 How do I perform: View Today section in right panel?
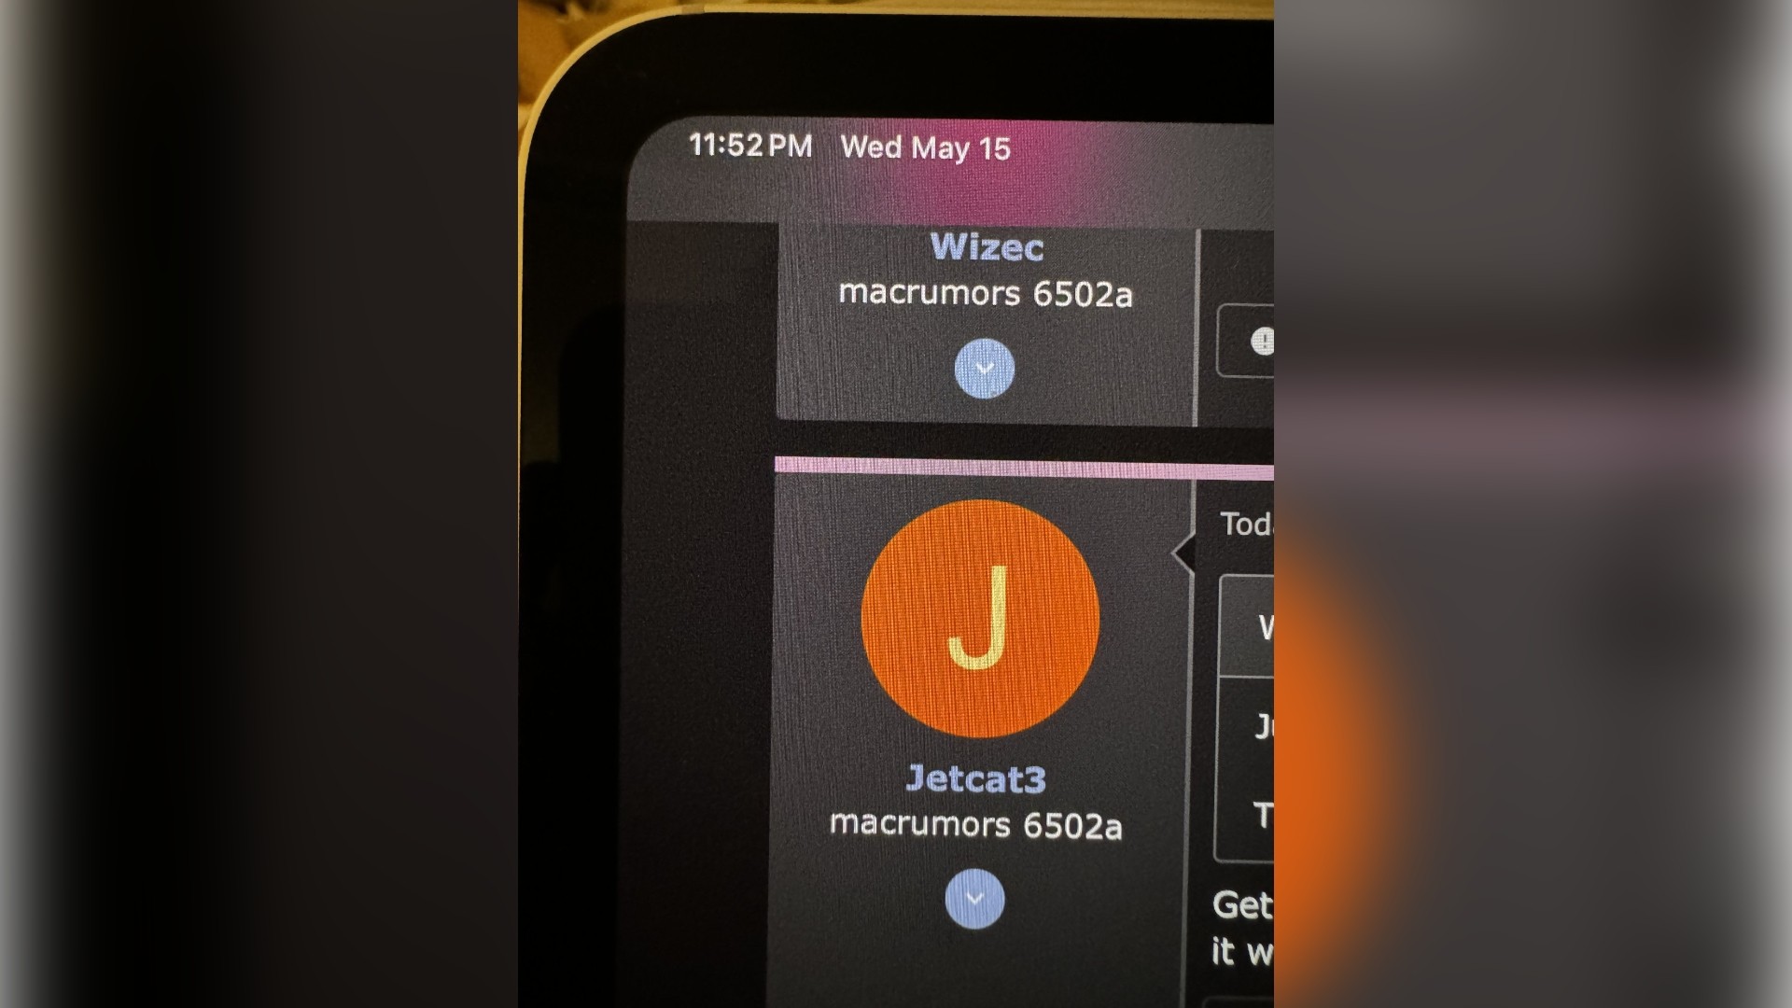coord(1243,523)
